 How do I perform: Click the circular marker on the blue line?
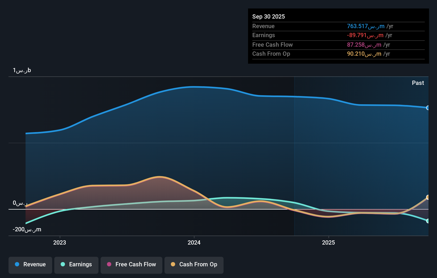[x=428, y=108]
